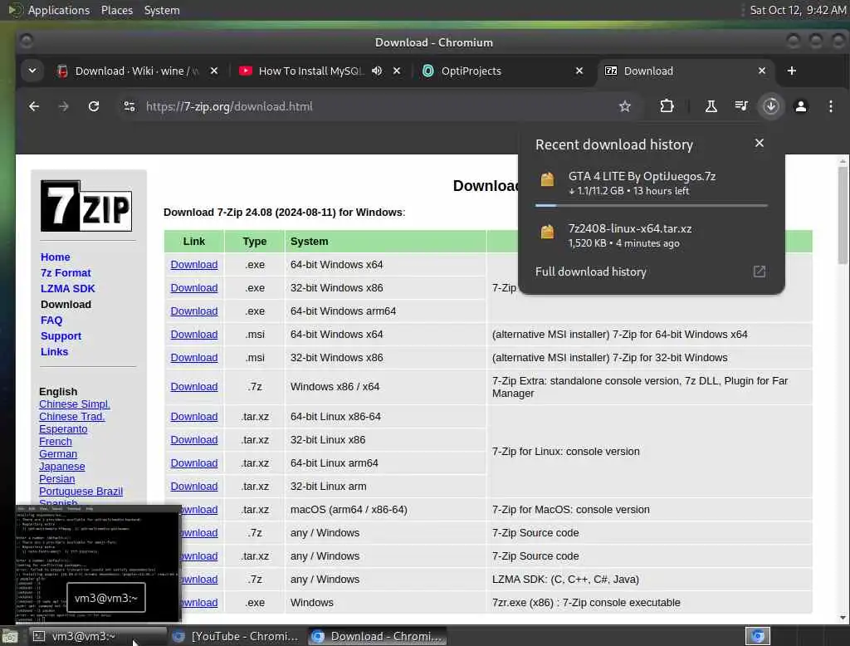Close the active Download tab
This screenshot has width=850, height=646.
pyautogui.click(x=762, y=71)
